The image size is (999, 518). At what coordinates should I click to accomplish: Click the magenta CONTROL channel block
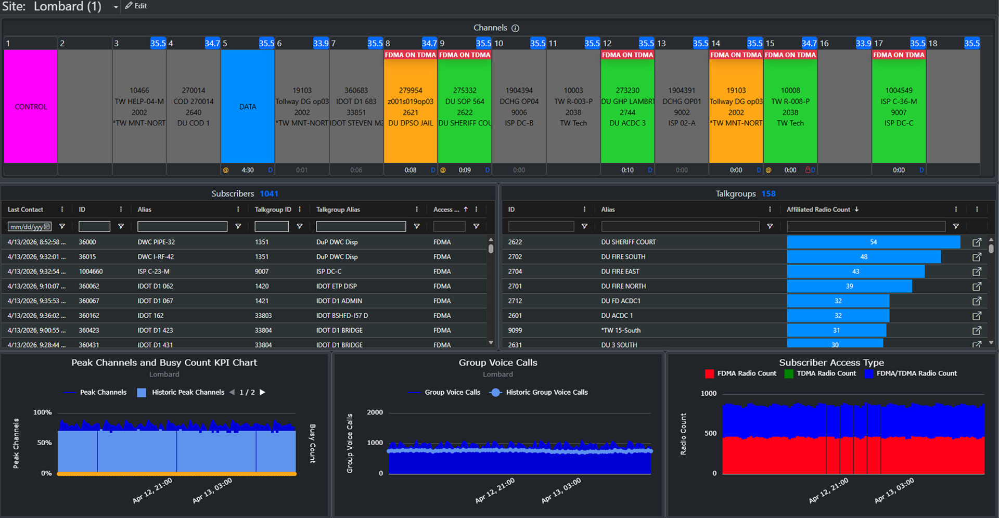click(31, 107)
